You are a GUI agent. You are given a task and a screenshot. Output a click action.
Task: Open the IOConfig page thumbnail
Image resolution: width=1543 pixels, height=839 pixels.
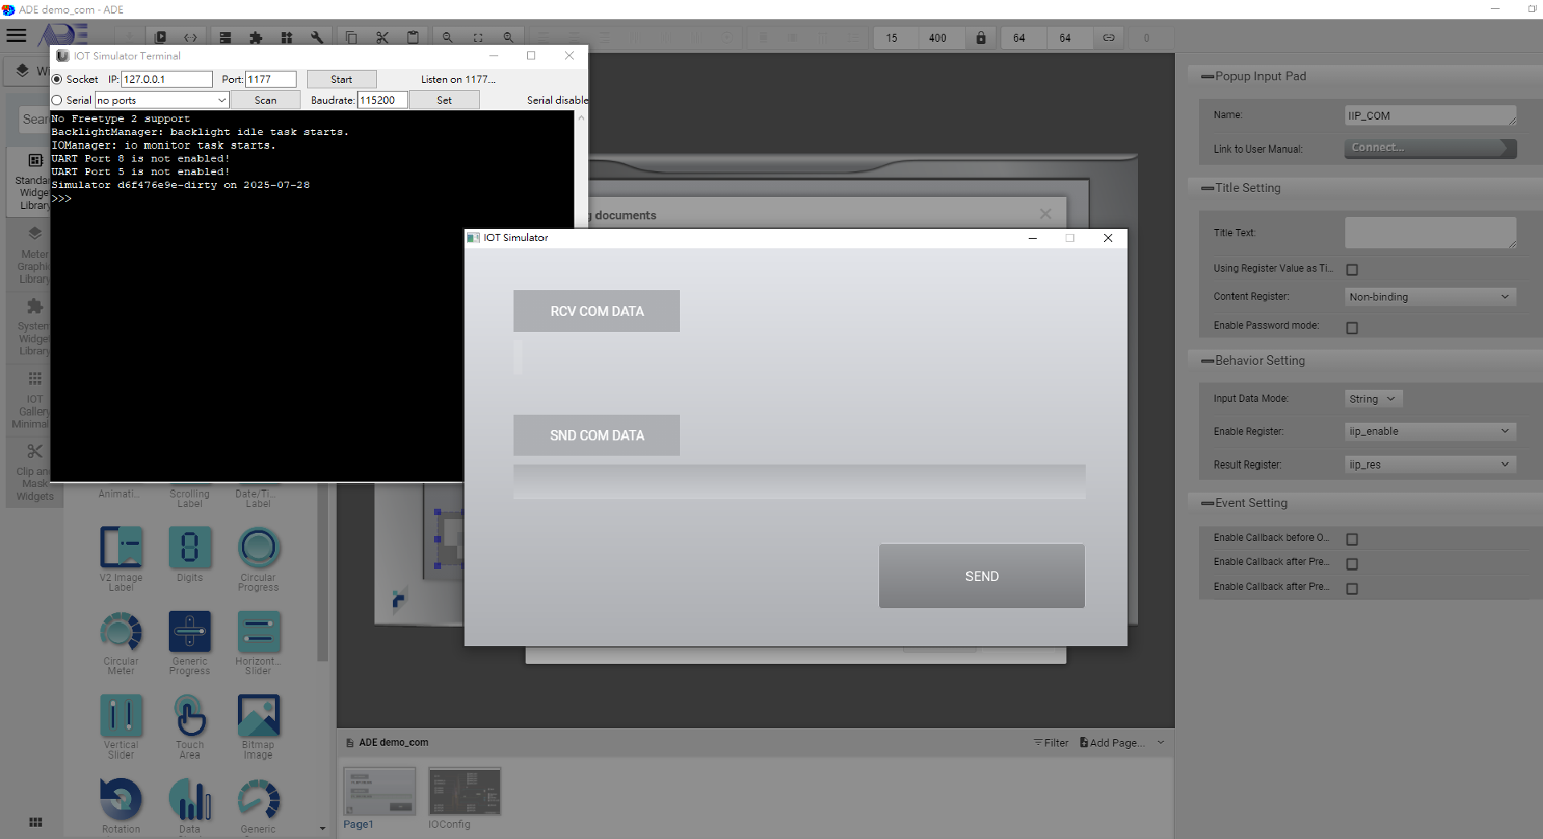pyautogui.click(x=465, y=792)
